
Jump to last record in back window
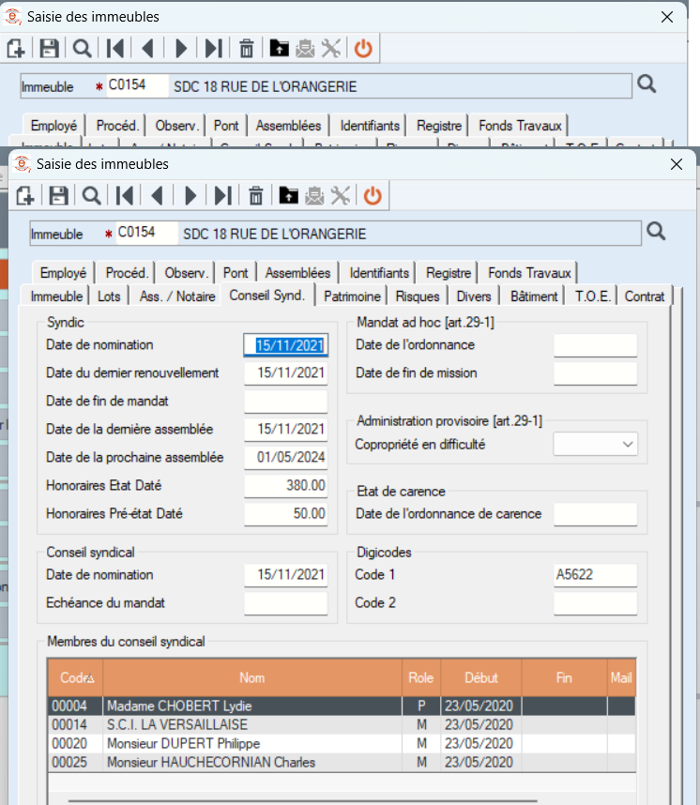click(214, 49)
